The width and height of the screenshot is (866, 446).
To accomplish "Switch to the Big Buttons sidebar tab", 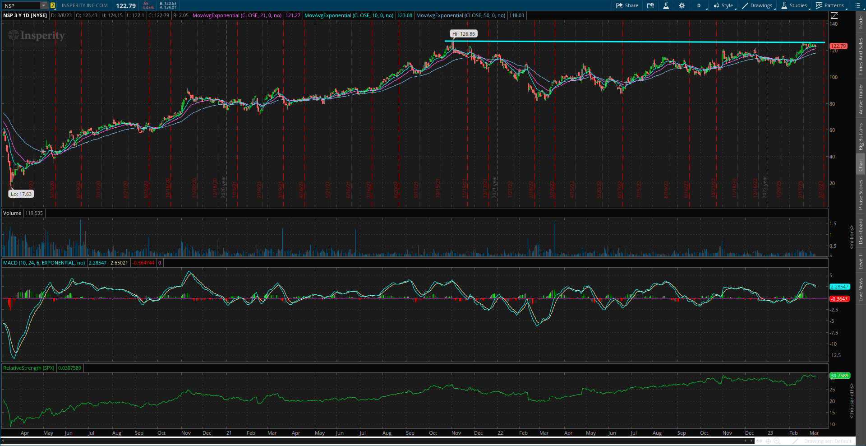I will (861, 136).
